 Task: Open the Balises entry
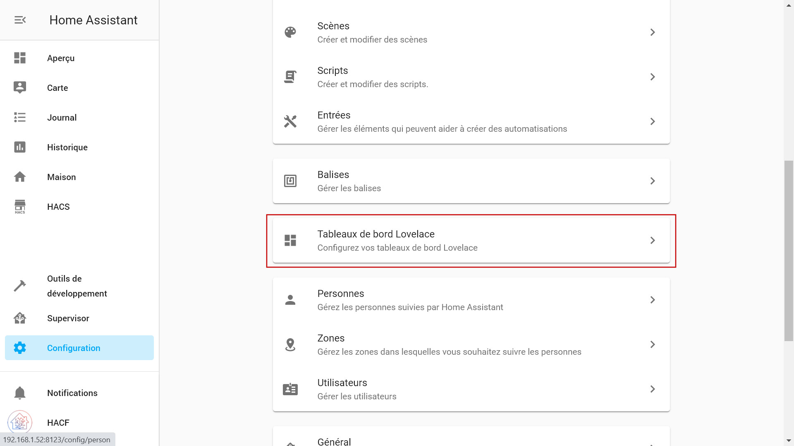[x=471, y=181]
